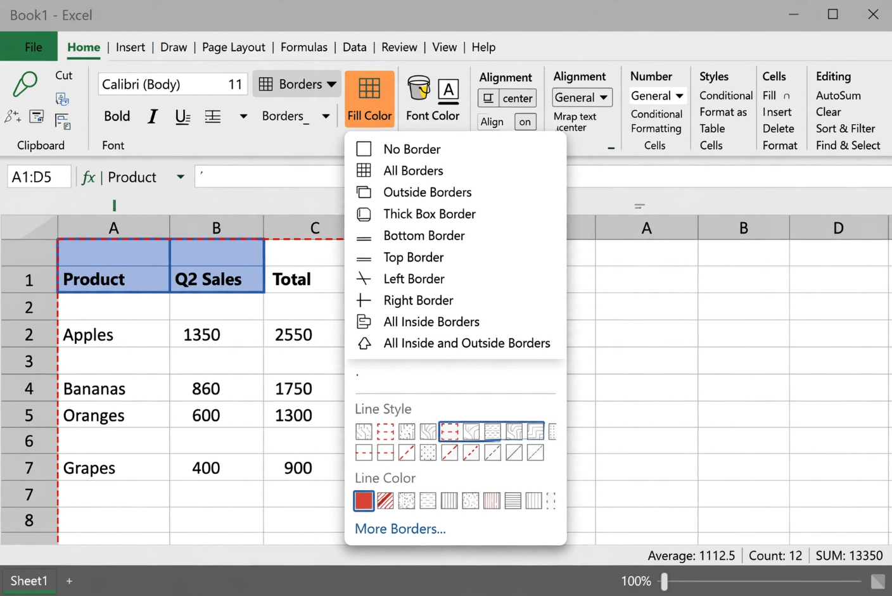Select the pink vertical striped line color swatch
The image size is (892, 596).
(492, 501)
